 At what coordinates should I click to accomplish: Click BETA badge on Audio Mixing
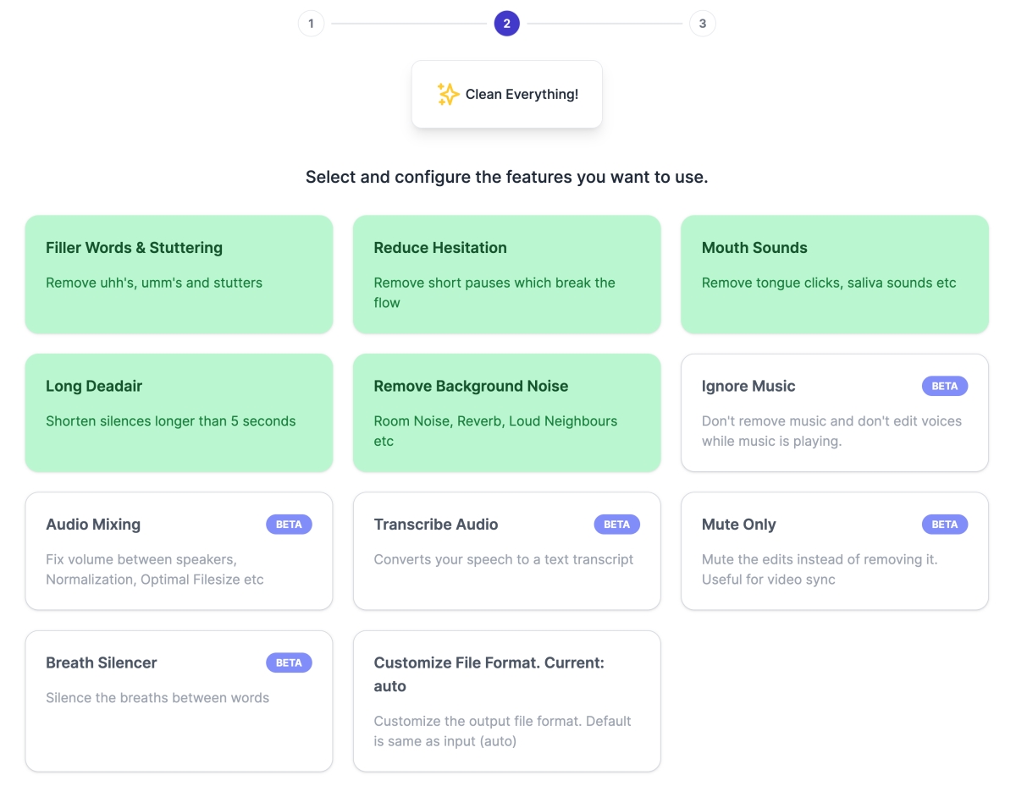pos(289,525)
